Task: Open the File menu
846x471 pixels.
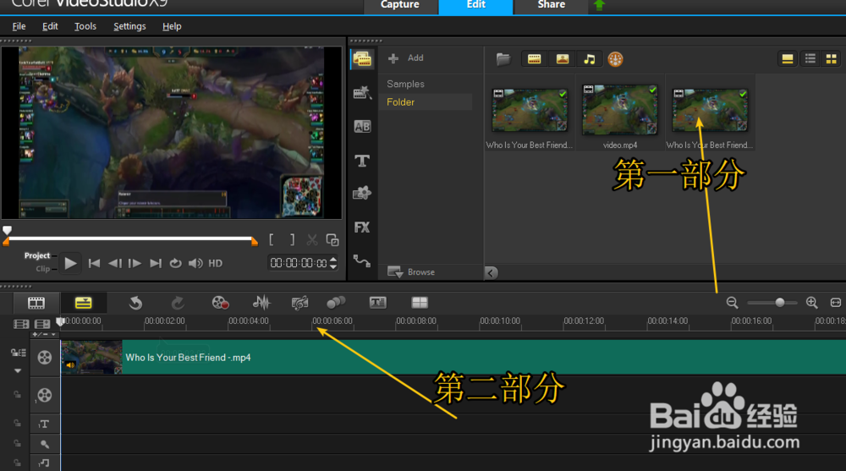Action: (x=19, y=26)
